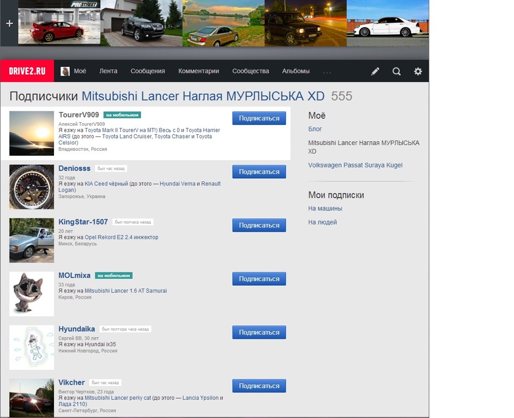Go to Лента in navigation bar

108,71
